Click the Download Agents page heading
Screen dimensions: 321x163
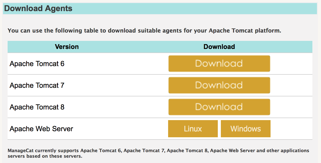click(x=38, y=8)
